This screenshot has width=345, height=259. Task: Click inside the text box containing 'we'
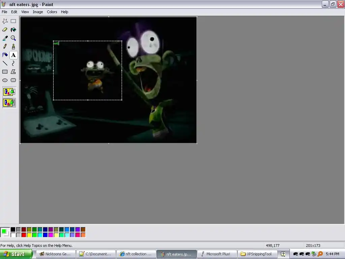click(x=88, y=70)
